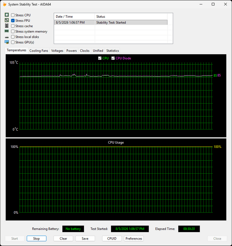Click the cache chip icon beside Stress cache
Viewport: 232px width, 246px height.
[7, 26]
